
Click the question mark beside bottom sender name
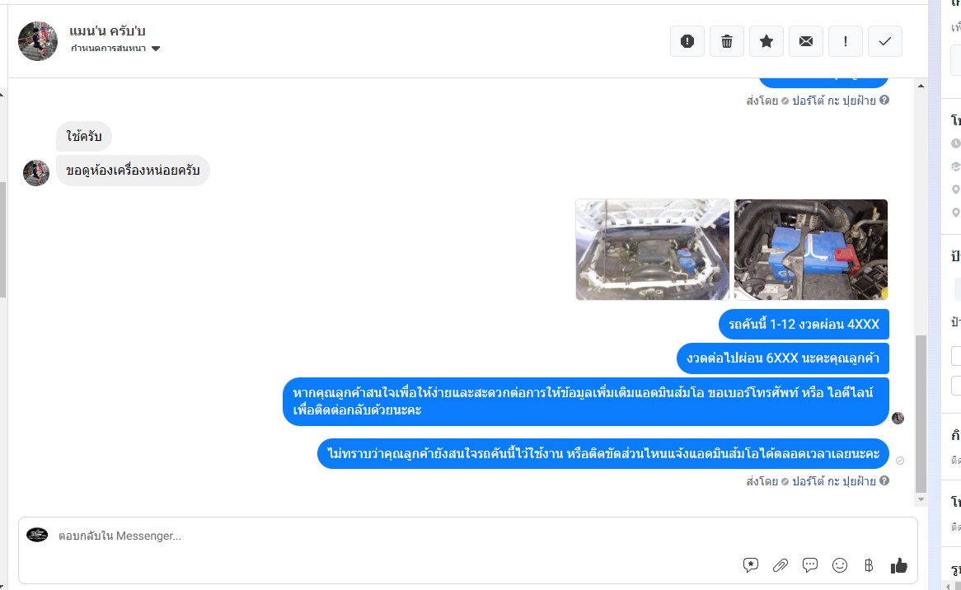[x=884, y=481]
